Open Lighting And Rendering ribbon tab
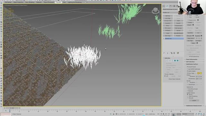Image resolution: width=206 pixels, height=116 pixels. 75,2
